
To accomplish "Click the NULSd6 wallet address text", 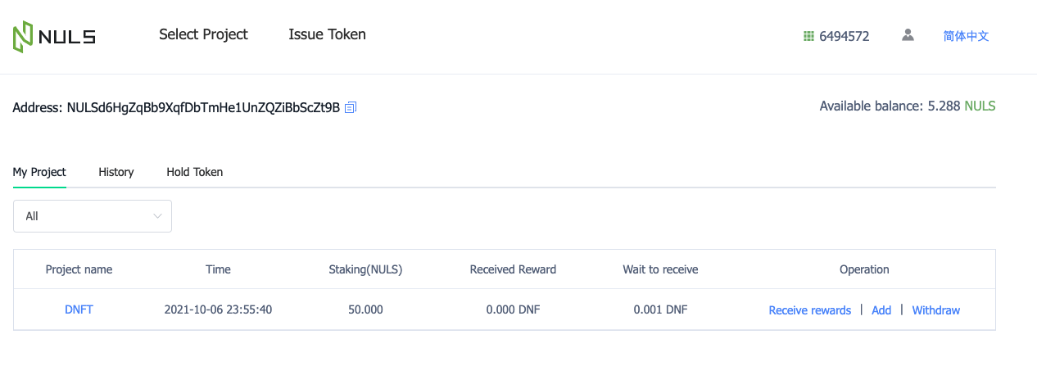I will coord(203,107).
